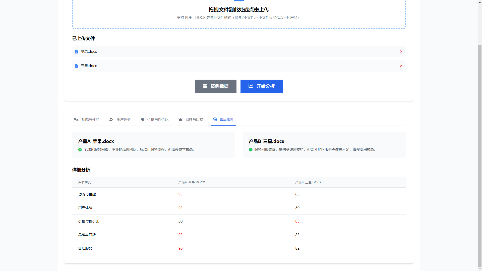
Task: Click the page vertical scrollbar thumb
Action: pos(480,156)
